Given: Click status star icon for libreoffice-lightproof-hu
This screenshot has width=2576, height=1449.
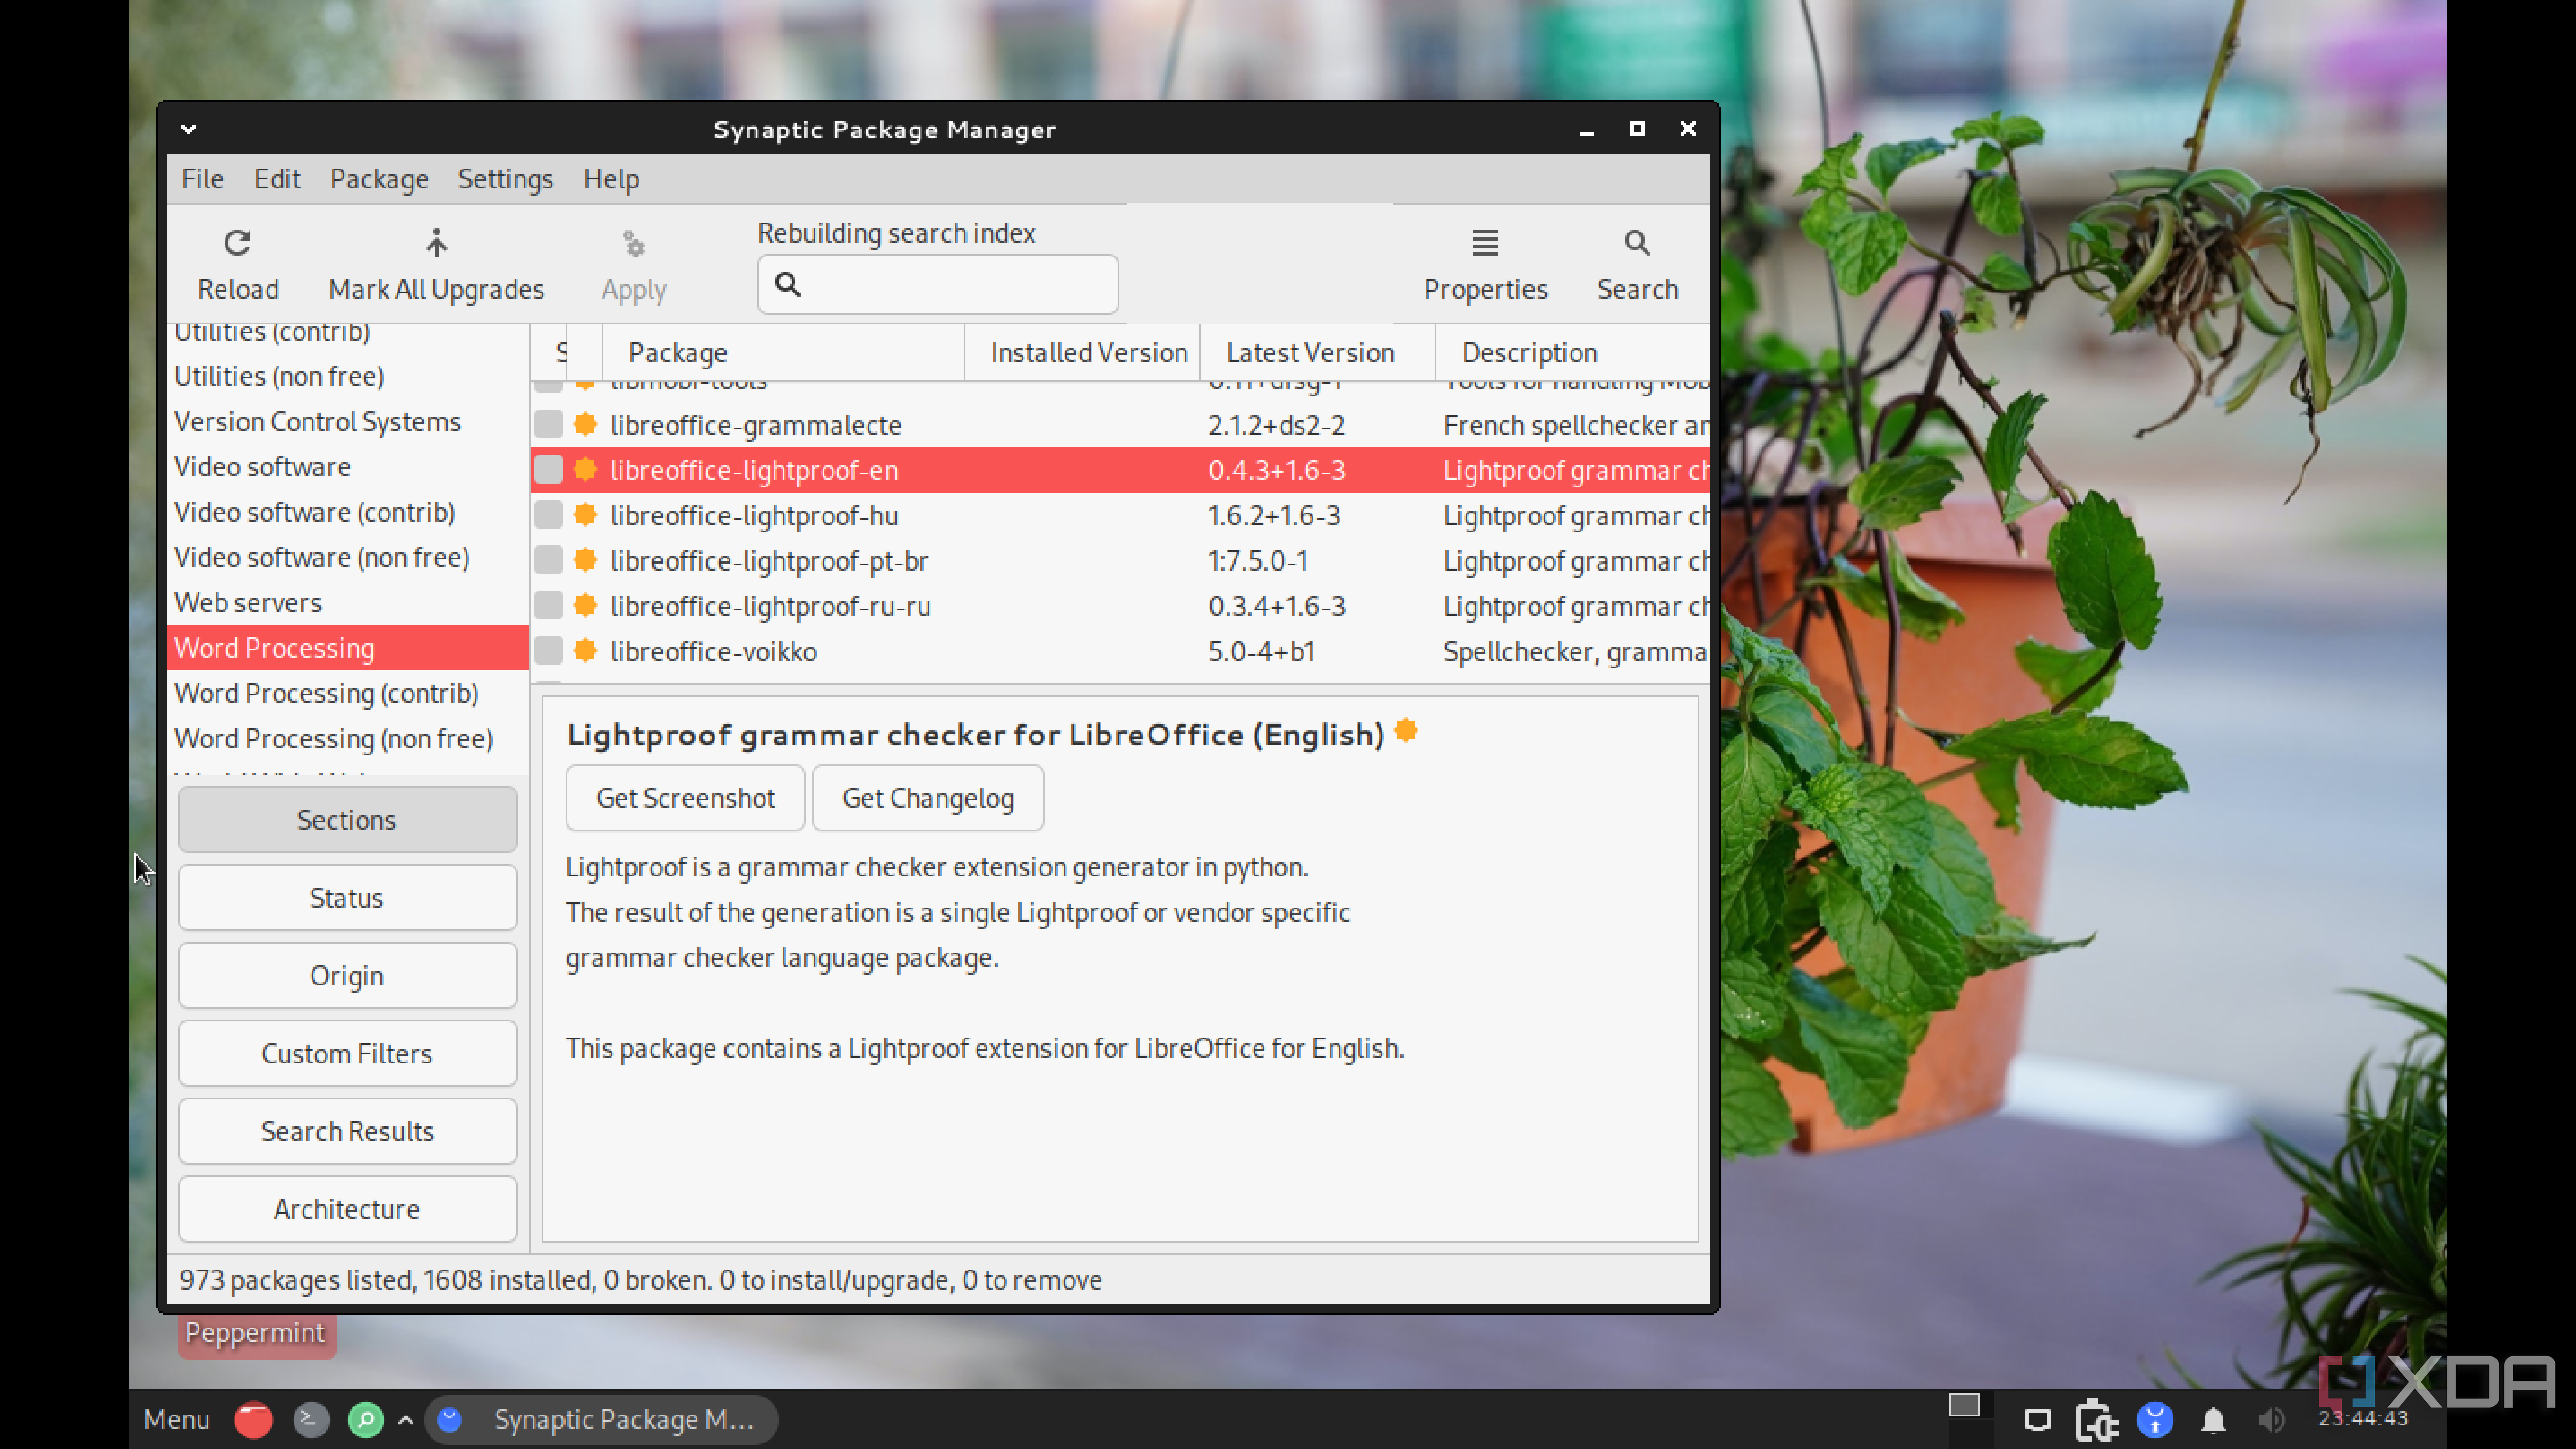Looking at the screenshot, I should point(585,515).
